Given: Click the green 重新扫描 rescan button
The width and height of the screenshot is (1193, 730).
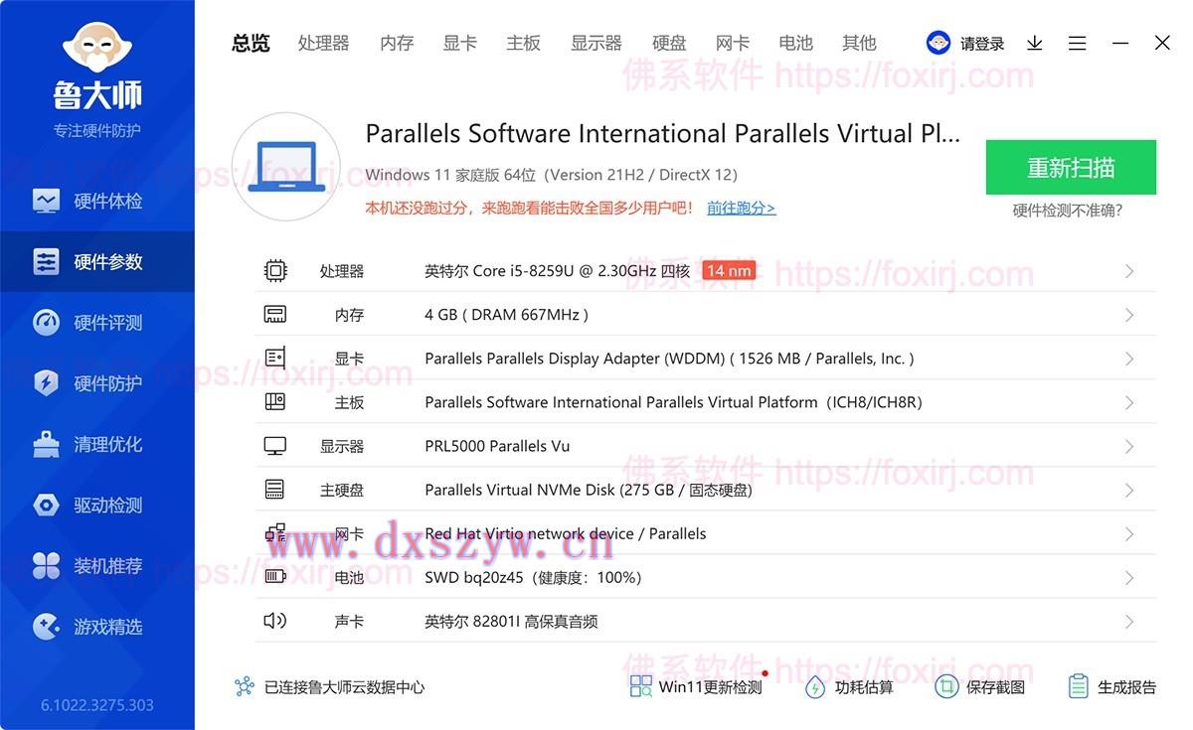Looking at the screenshot, I should click(x=1071, y=167).
